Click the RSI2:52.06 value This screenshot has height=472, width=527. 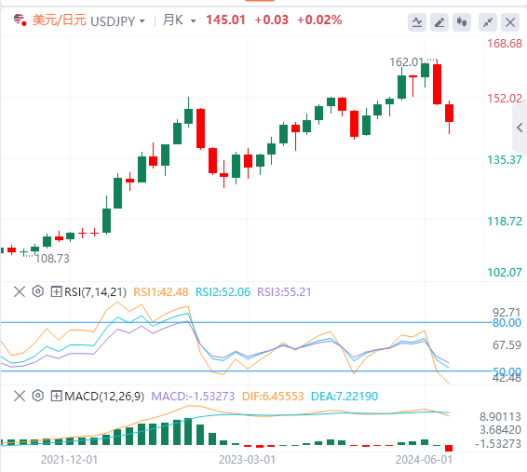click(223, 292)
